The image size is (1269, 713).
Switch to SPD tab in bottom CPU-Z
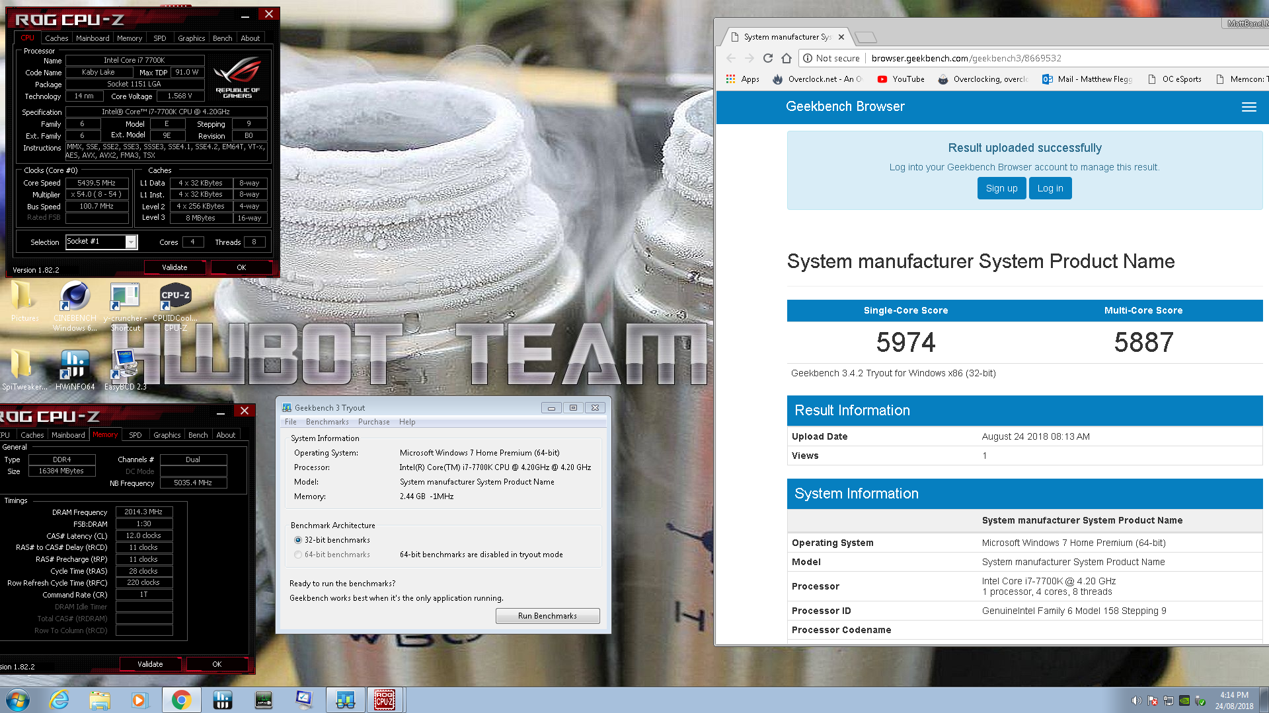pos(135,435)
